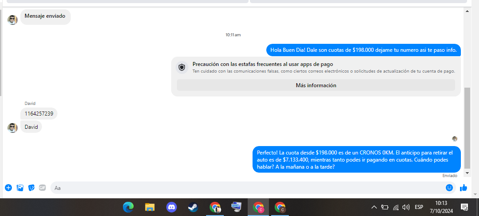Open Microsoft Edge from the taskbar
Image resolution: width=479 pixels, height=216 pixels.
[x=128, y=207]
